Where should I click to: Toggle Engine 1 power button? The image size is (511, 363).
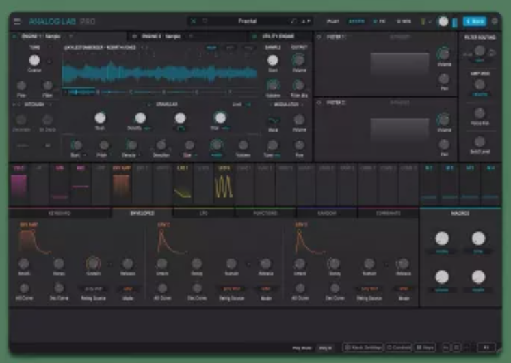(x=14, y=36)
